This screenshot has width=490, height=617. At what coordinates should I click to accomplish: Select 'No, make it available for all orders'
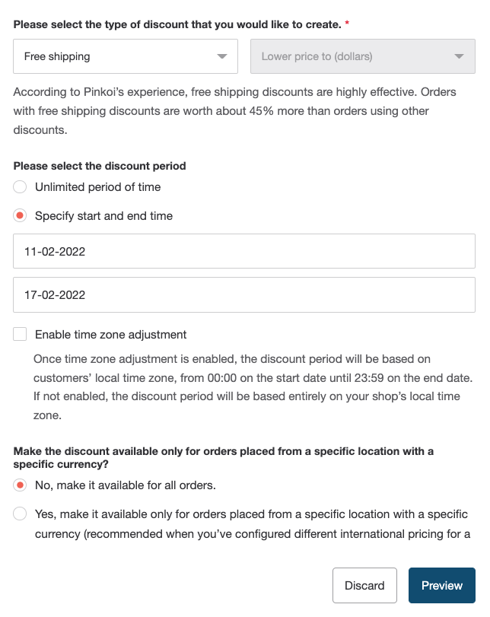[21, 485]
